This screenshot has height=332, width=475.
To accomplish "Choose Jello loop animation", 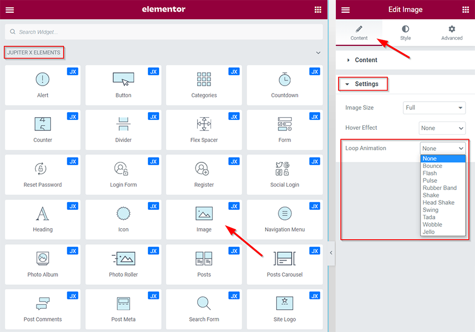I will [442, 232].
